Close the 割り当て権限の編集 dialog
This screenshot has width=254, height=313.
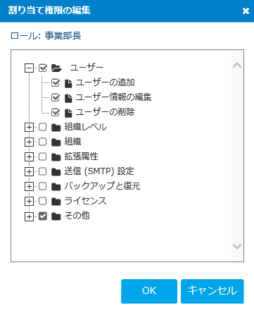(246, 11)
